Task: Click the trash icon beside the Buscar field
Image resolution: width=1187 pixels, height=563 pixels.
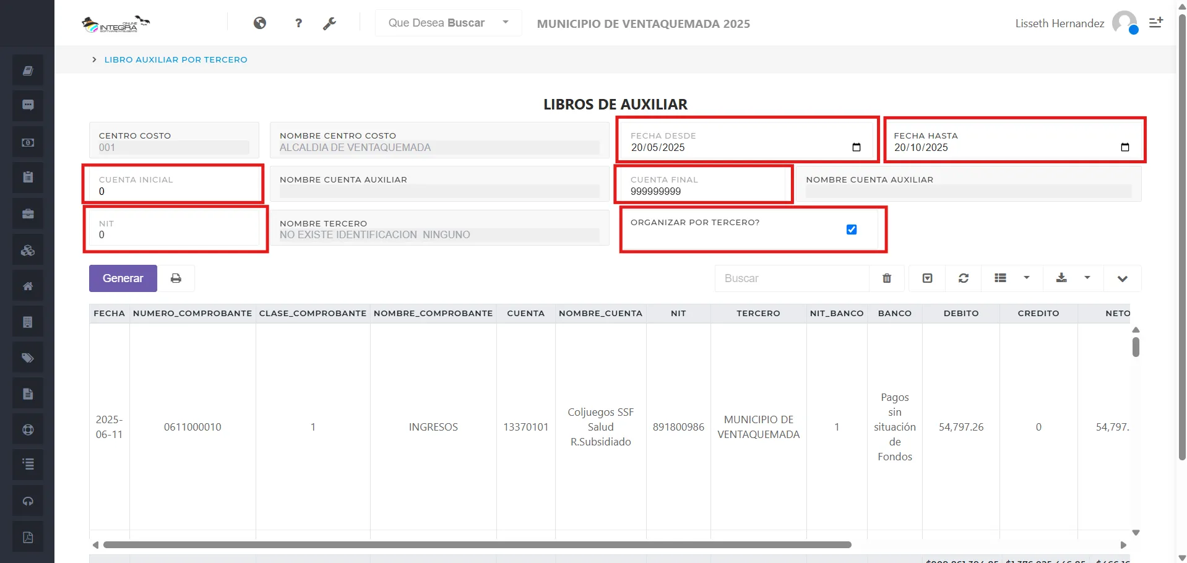Action: pyautogui.click(x=886, y=278)
